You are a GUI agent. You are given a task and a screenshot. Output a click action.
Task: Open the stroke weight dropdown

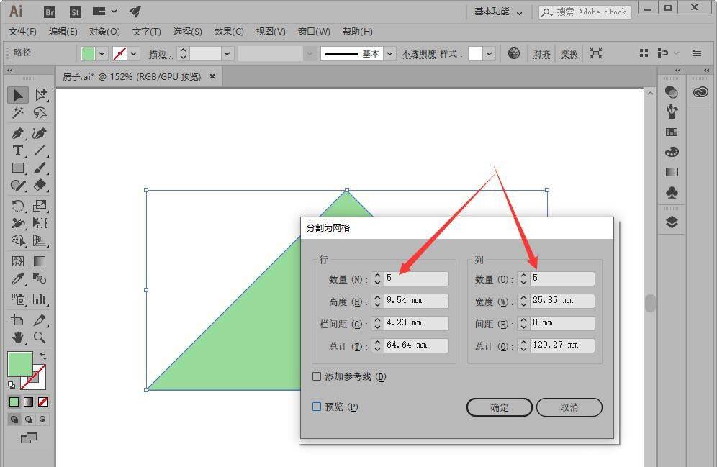(227, 54)
